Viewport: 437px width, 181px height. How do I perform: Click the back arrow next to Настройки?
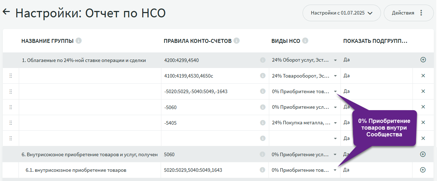pos(6,12)
